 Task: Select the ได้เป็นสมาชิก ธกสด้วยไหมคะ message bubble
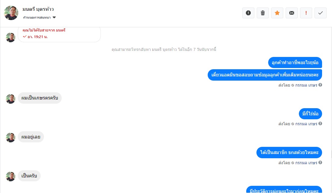click(289, 152)
